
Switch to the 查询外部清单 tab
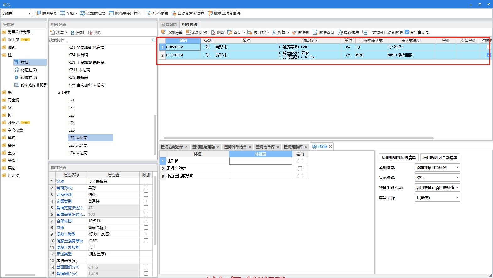(x=236, y=147)
